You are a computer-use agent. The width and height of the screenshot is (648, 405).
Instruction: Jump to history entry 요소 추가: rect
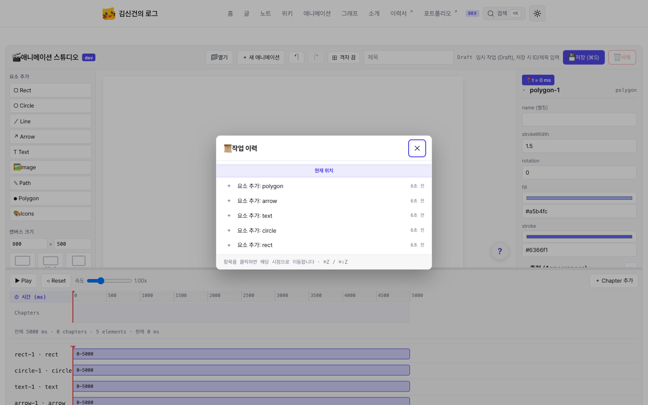click(324, 245)
